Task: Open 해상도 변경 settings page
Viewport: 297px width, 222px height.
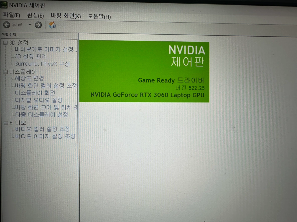Action: click(29, 78)
